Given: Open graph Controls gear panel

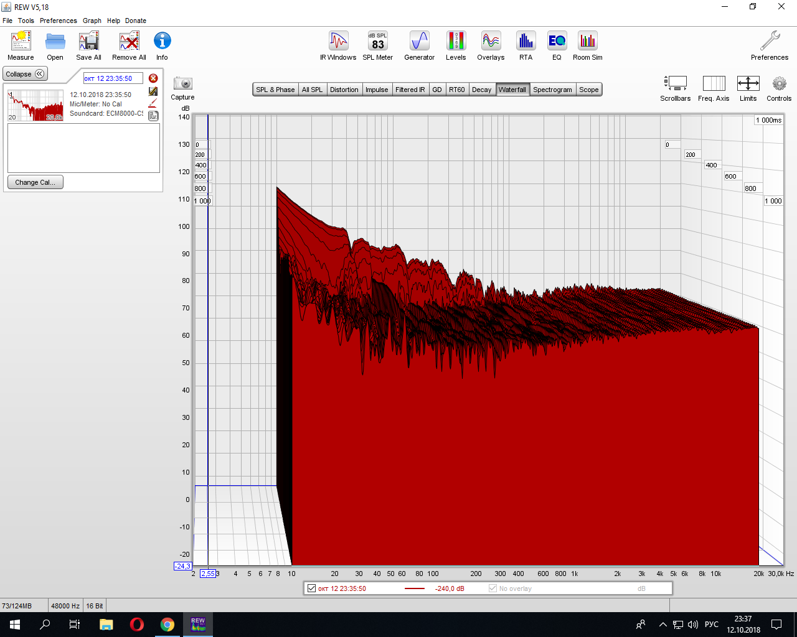Looking at the screenshot, I should point(779,83).
